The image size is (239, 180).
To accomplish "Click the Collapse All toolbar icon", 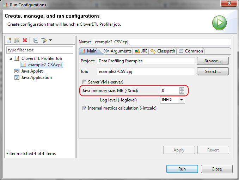I will click(x=36, y=41).
